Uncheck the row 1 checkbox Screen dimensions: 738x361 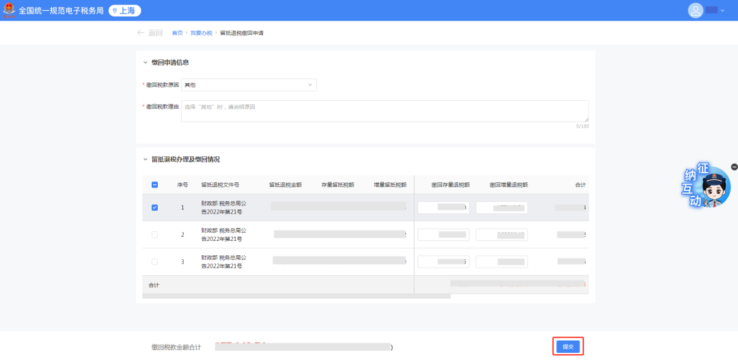click(x=154, y=207)
